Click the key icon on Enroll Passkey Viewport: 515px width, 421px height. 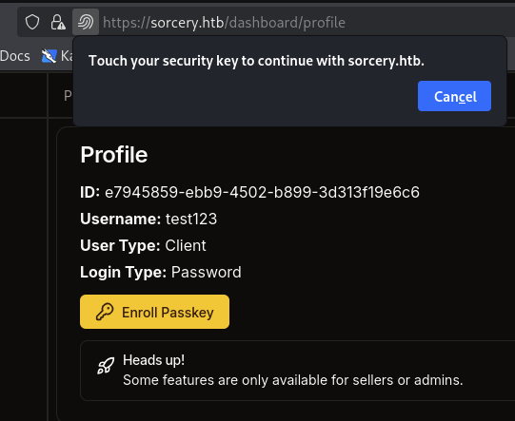coord(105,312)
